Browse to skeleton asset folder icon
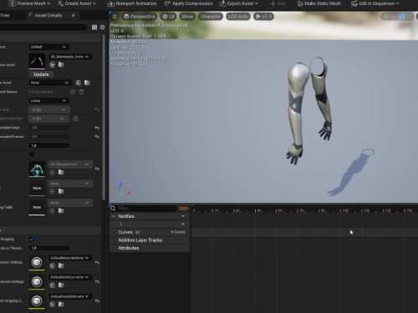 (x=61, y=172)
